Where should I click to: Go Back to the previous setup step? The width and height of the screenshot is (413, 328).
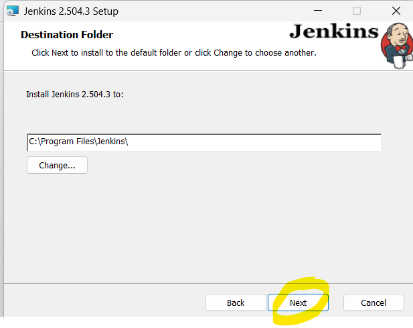236,303
